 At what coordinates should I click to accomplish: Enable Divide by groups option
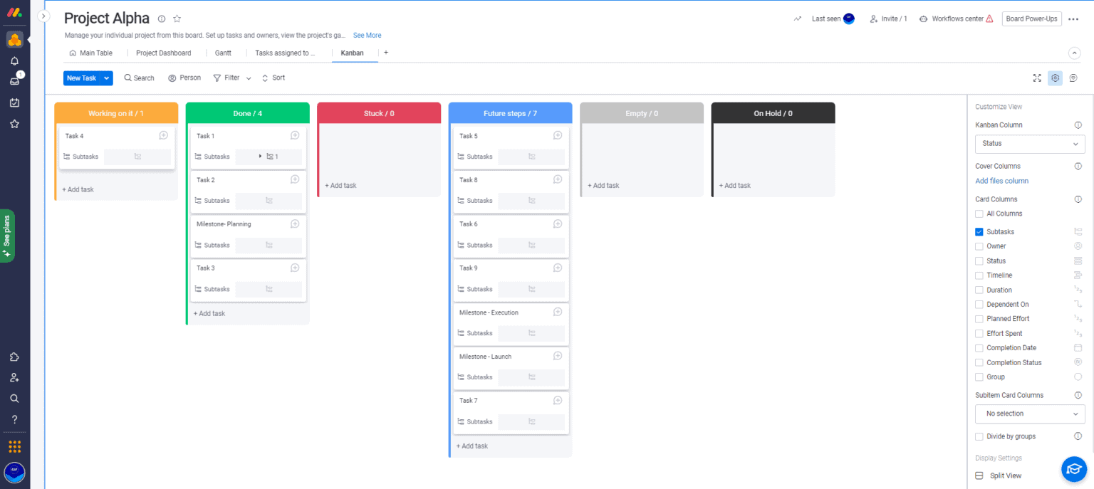click(x=979, y=436)
